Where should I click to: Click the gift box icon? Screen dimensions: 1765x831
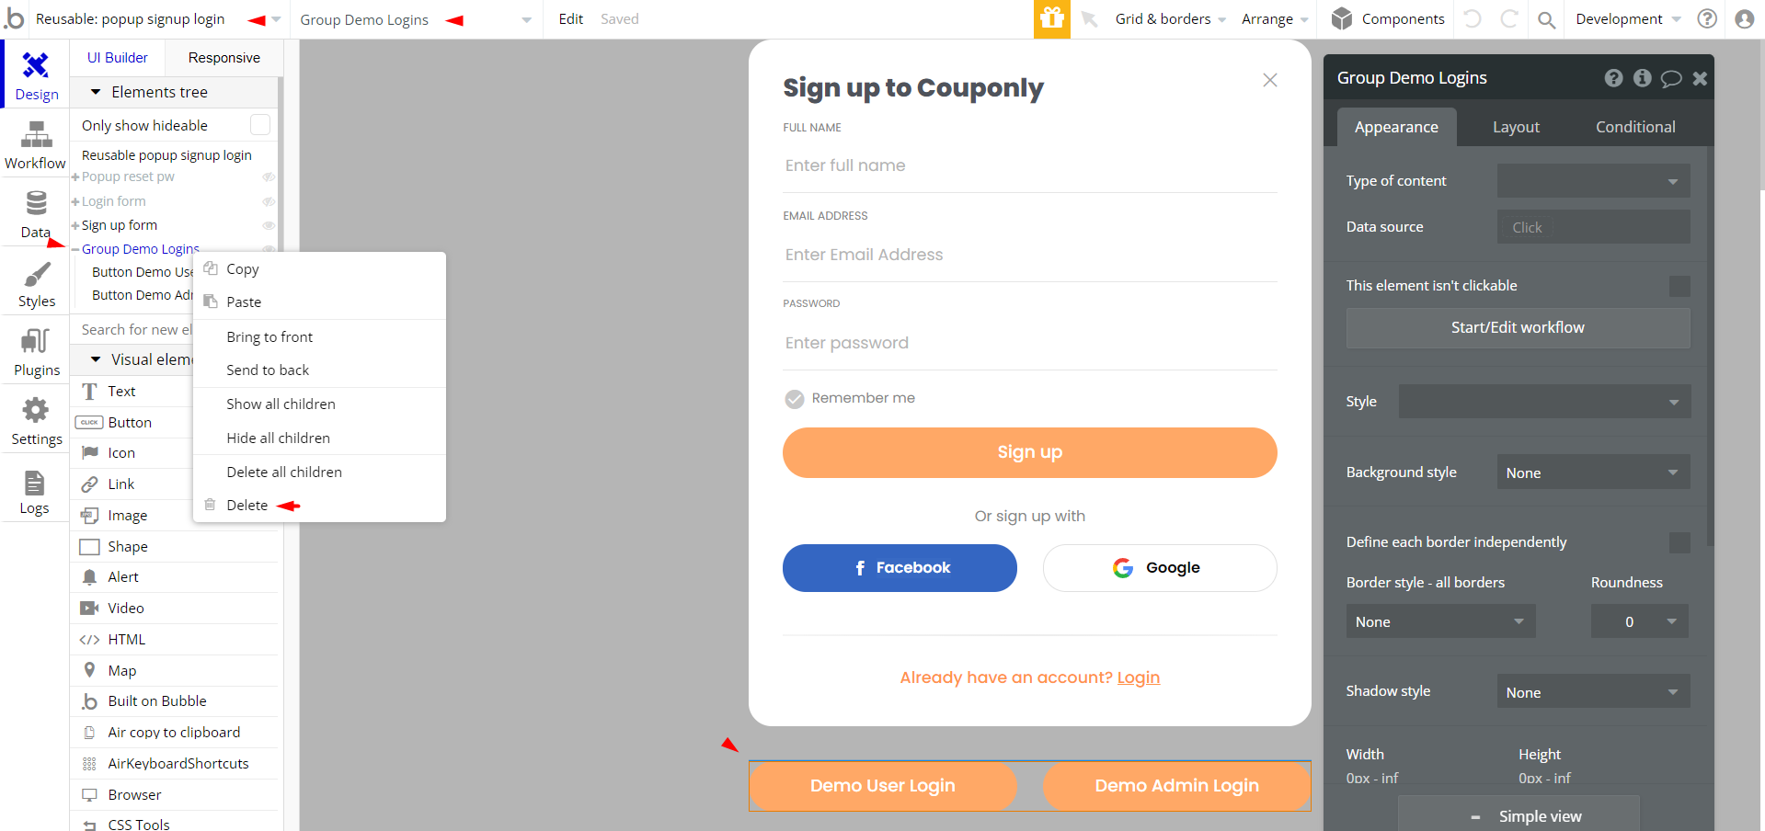tap(1052, 18)
